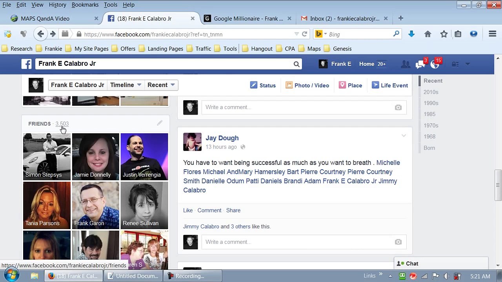
Task: Share the Jay Dough post
Action: pyautogui.click(x=233, y=210)
